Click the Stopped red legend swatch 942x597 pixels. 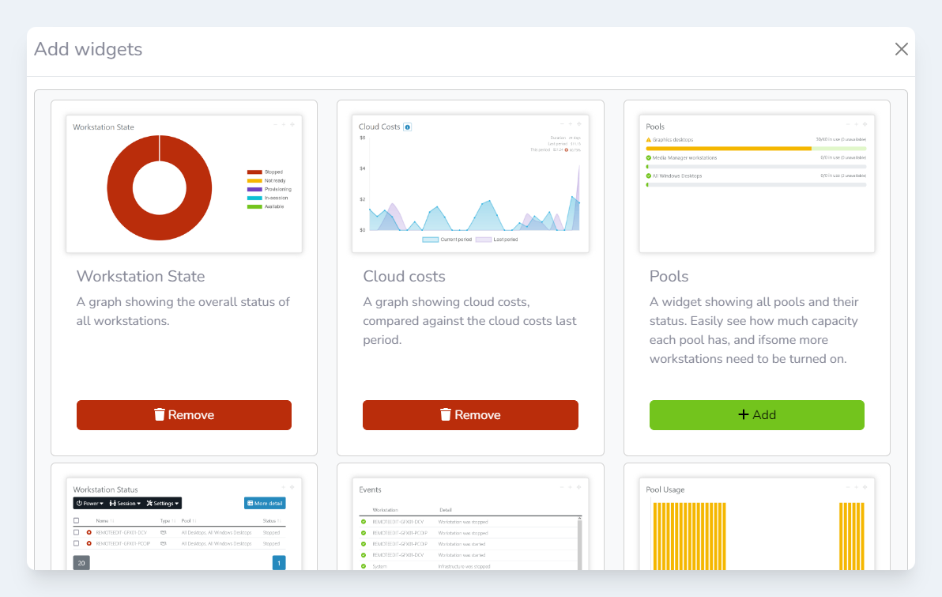tap(254, 172)
